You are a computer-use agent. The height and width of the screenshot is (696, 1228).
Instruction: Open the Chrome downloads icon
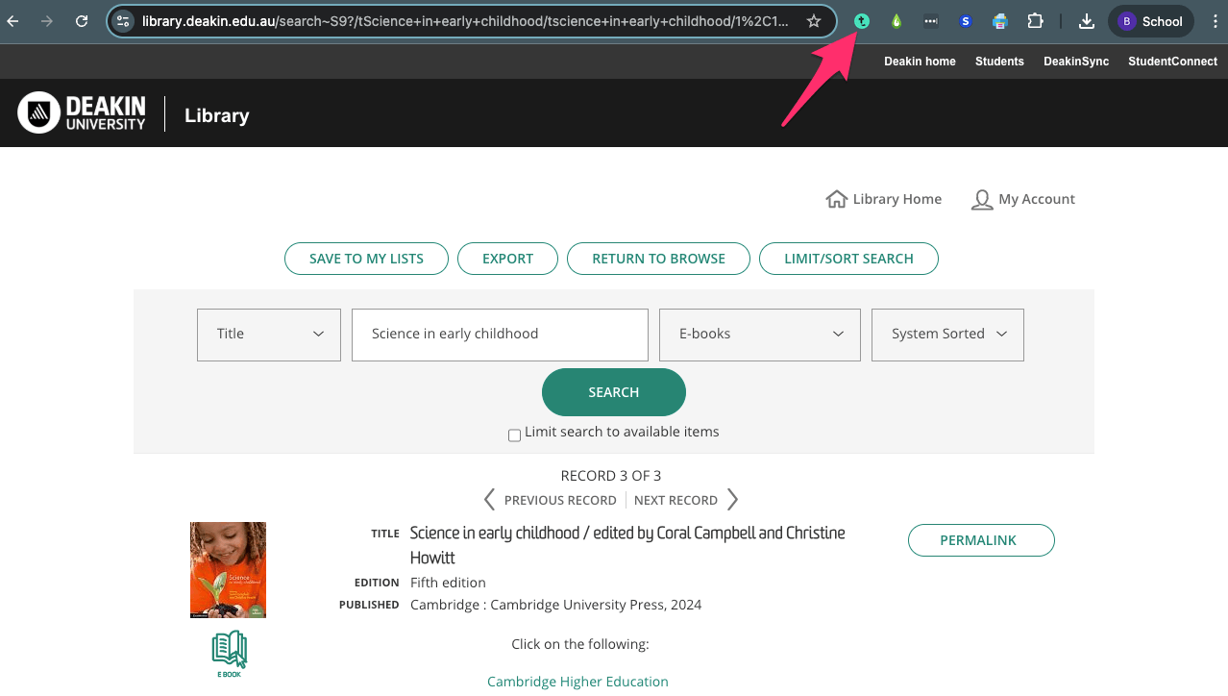click(1087, 21)
